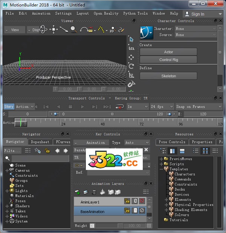Click the Sign In user icon
Screen dimensions: 226x233
(x=187, y=14)
